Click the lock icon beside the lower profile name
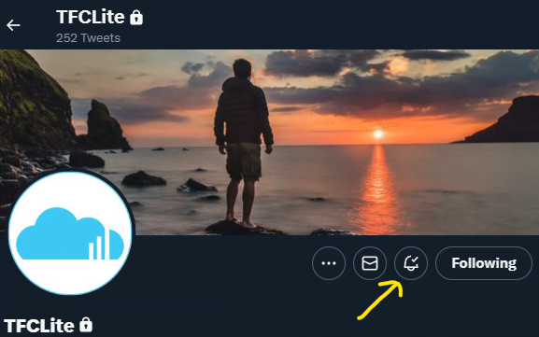The image size is (539, 337). coord(86,325)
